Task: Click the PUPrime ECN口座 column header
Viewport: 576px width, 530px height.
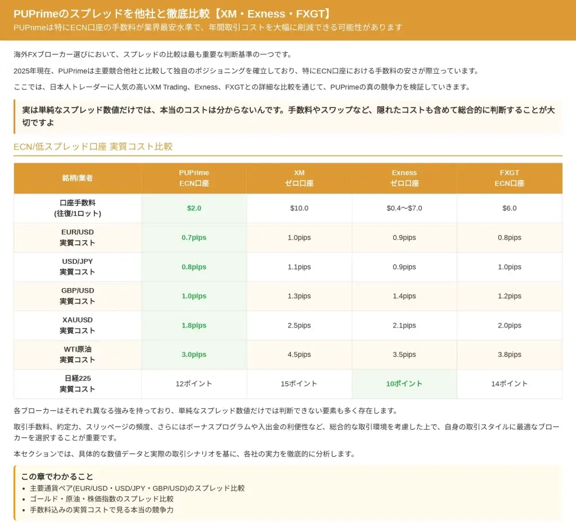Action: (194, 178)
